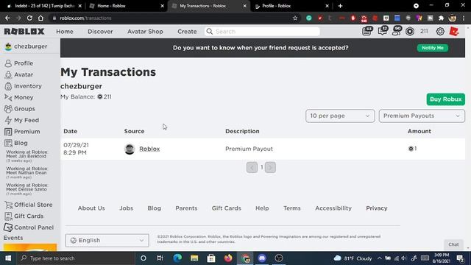Screen dimensions: 471x265
Task: Open the English language dropdown
Action: click(x=107, y=241)
